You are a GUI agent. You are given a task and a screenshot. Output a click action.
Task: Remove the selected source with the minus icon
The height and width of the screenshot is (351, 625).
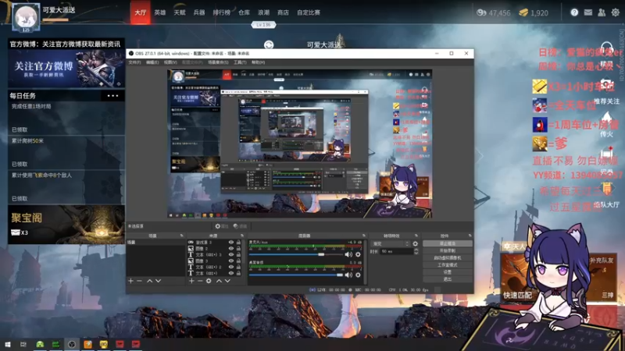point(200,281)
